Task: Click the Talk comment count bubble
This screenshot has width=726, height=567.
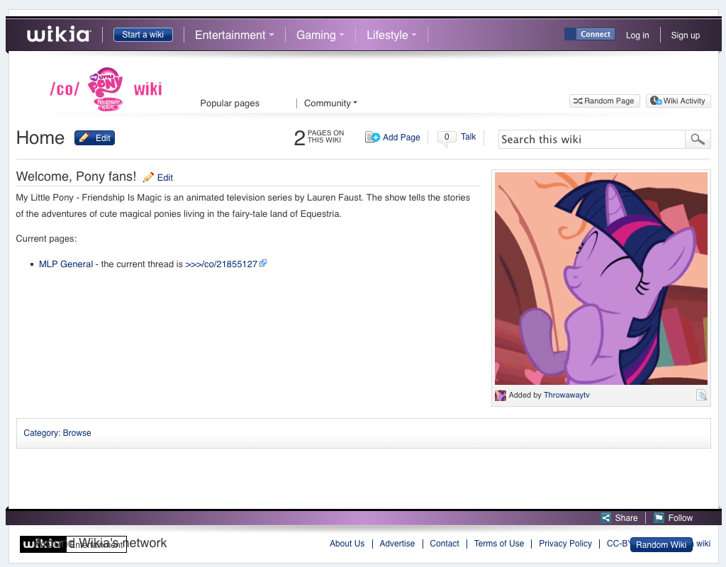Action: 447,137
